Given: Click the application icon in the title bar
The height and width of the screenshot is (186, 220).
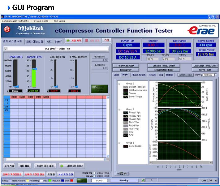Looking at the screenshot, I should (2, 17).
